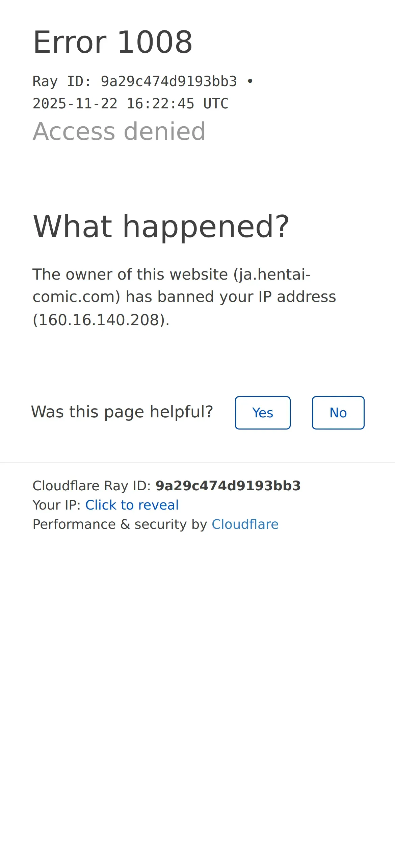The height and width of the screenshot is (855, 395).
Task: Click the bullet dot after the Ray ID
Action: point(250,81)
